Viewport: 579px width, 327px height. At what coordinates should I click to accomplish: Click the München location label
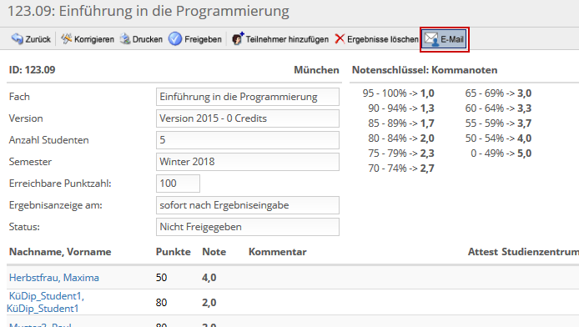click(x=316, y=70)
